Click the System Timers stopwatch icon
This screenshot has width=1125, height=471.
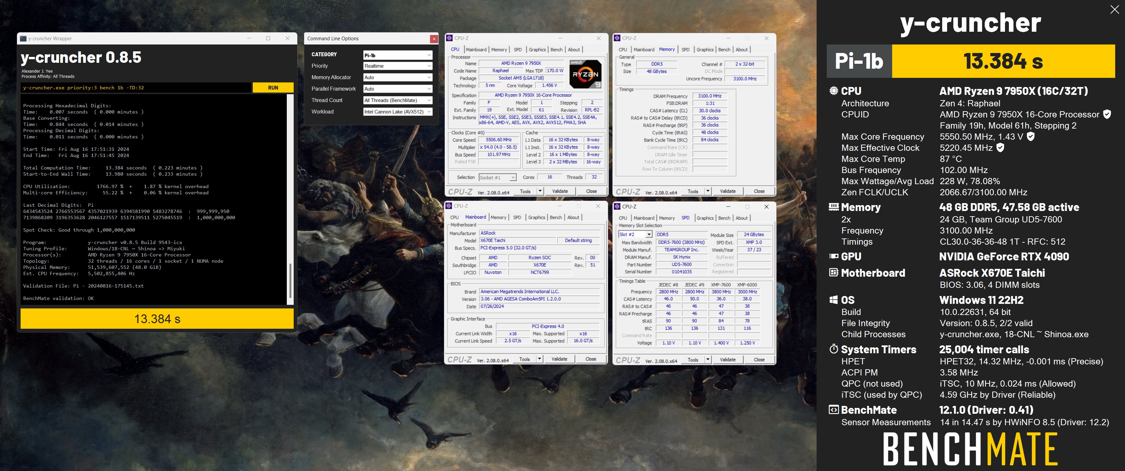point(833,349)
